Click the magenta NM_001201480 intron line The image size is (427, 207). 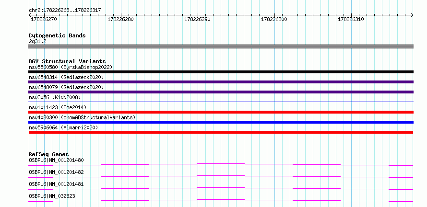(x=221, y=164)
